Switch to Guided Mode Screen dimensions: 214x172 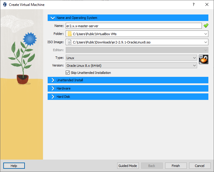tap(128, 166)
